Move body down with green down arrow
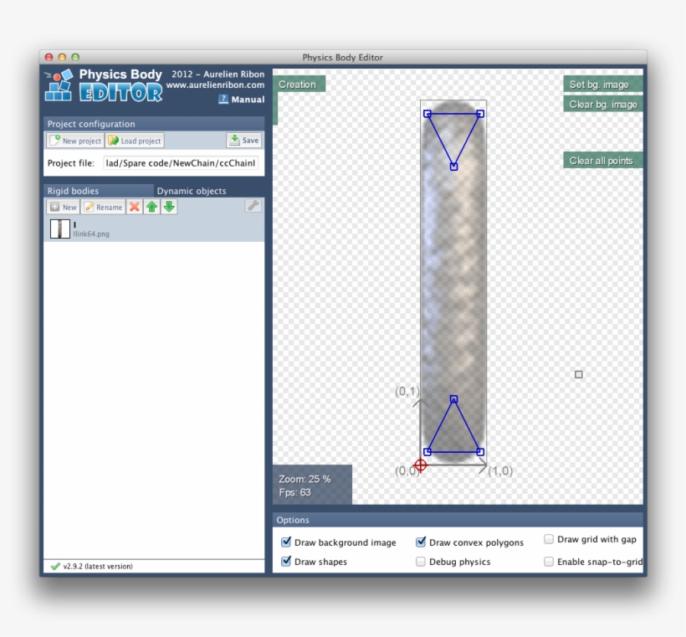The width and height of the screenshot is (686, 637). [169, 207]
